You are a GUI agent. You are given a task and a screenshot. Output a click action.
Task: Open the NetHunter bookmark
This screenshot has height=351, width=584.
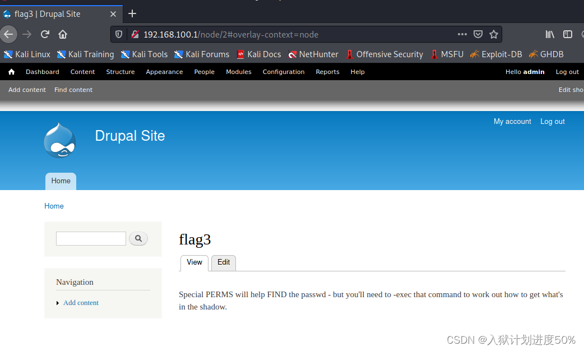click(313, 54)
